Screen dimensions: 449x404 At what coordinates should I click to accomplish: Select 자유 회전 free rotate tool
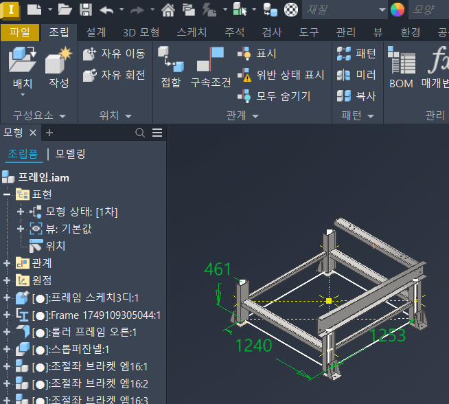click(114, 75)
